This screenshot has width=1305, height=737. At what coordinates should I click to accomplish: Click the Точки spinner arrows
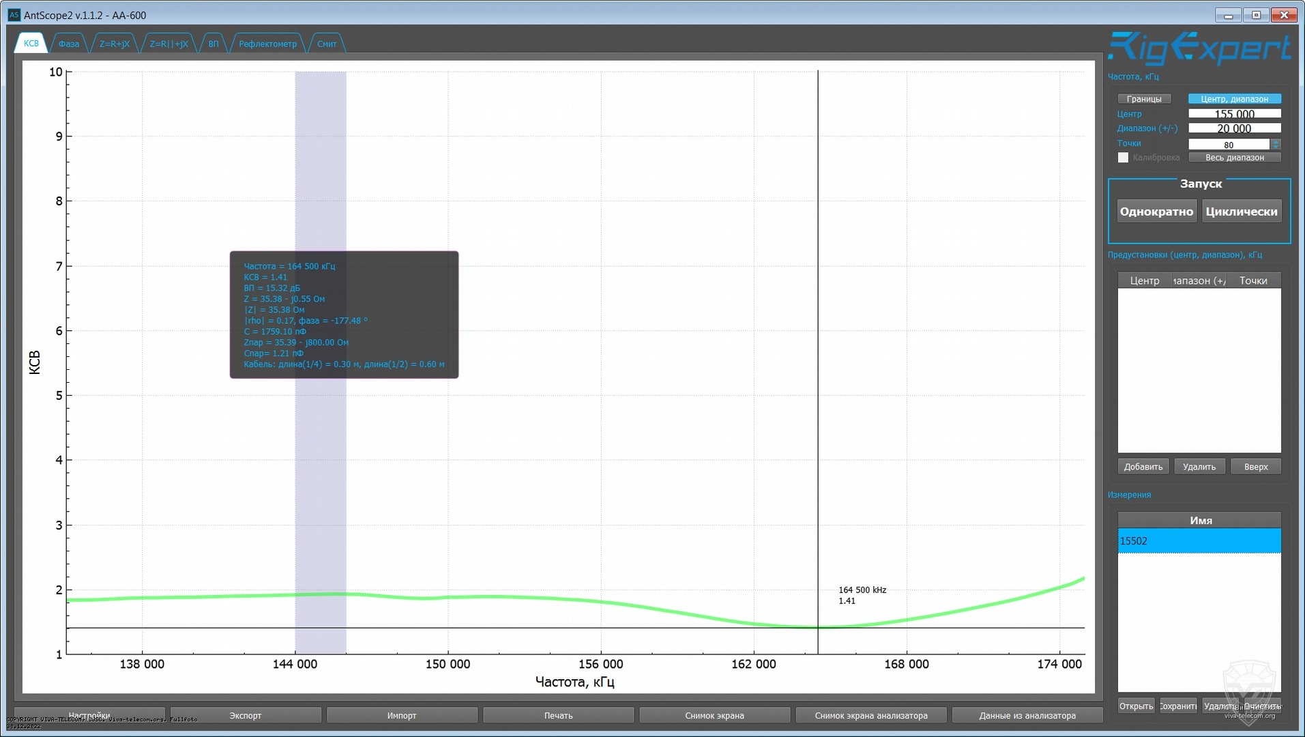pyautogui.click(x=1276, y=144)
